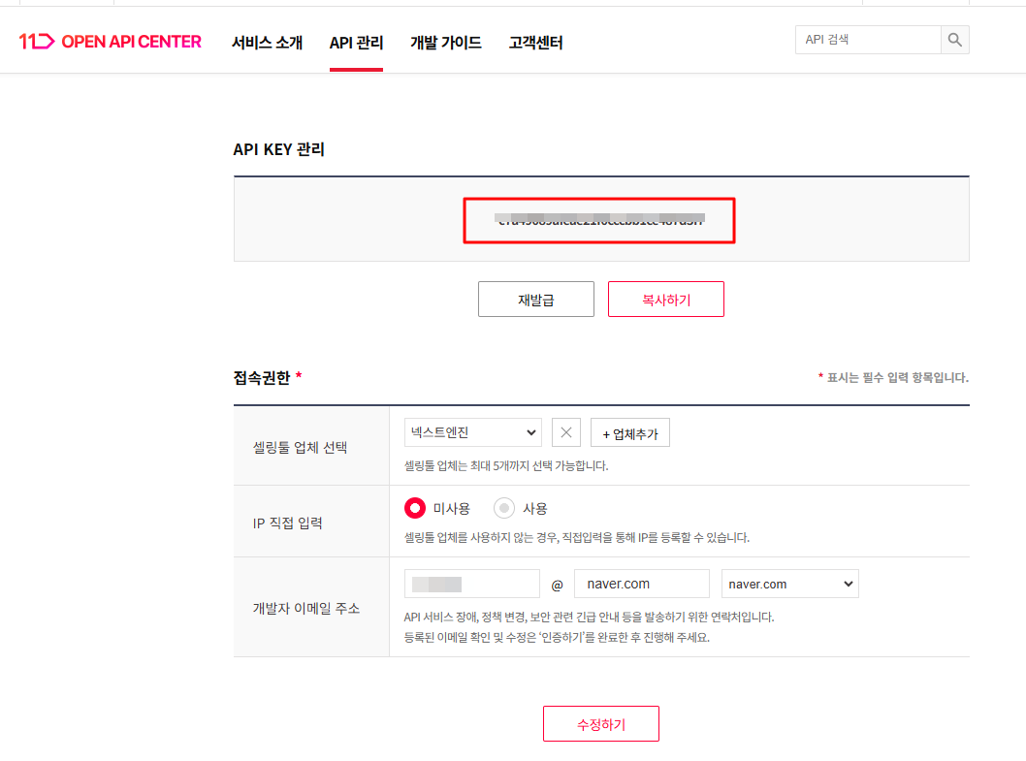This screenshot has height=761, width=1026.
Task: Expand the naver.com email domain dropdown
Action: 789,584
